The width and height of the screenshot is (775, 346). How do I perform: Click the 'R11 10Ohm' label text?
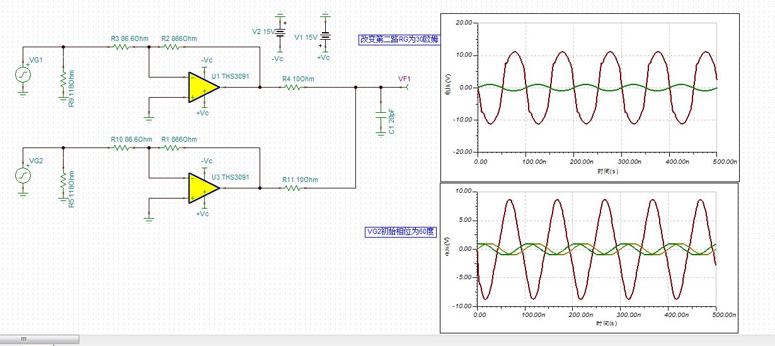pyautogui.click(x=300, y=180)
